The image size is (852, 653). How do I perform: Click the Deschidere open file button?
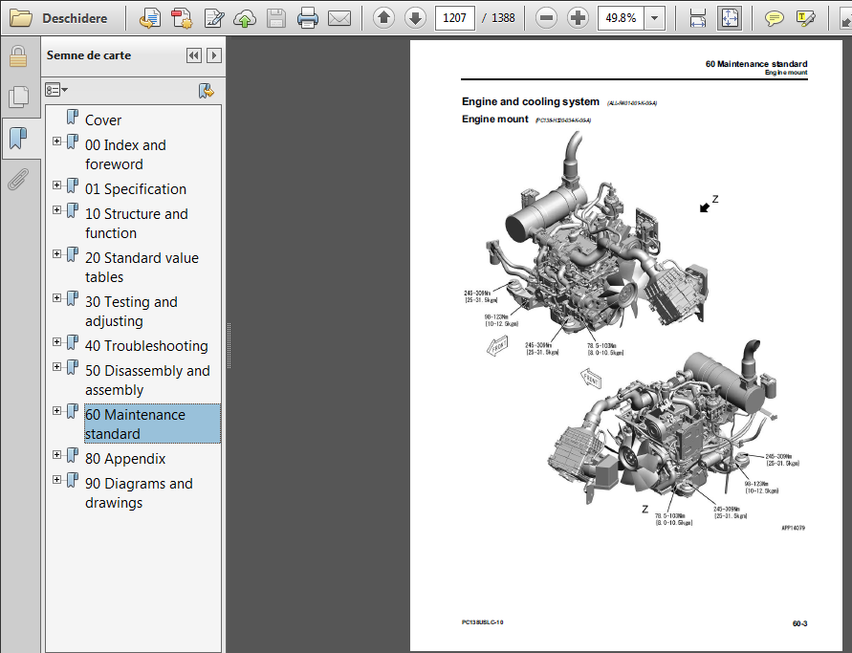click(59, 17)
